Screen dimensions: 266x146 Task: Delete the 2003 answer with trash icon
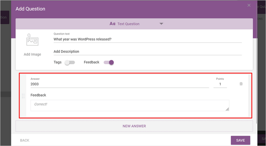pyautogui.click(x=241, y=84)
